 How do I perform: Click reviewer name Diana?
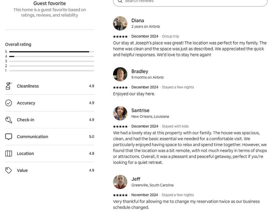pyautogui.click(x=138, y=20)
